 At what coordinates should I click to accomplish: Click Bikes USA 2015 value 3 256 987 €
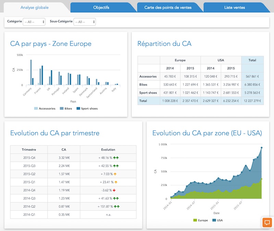[x=231, y=85]
